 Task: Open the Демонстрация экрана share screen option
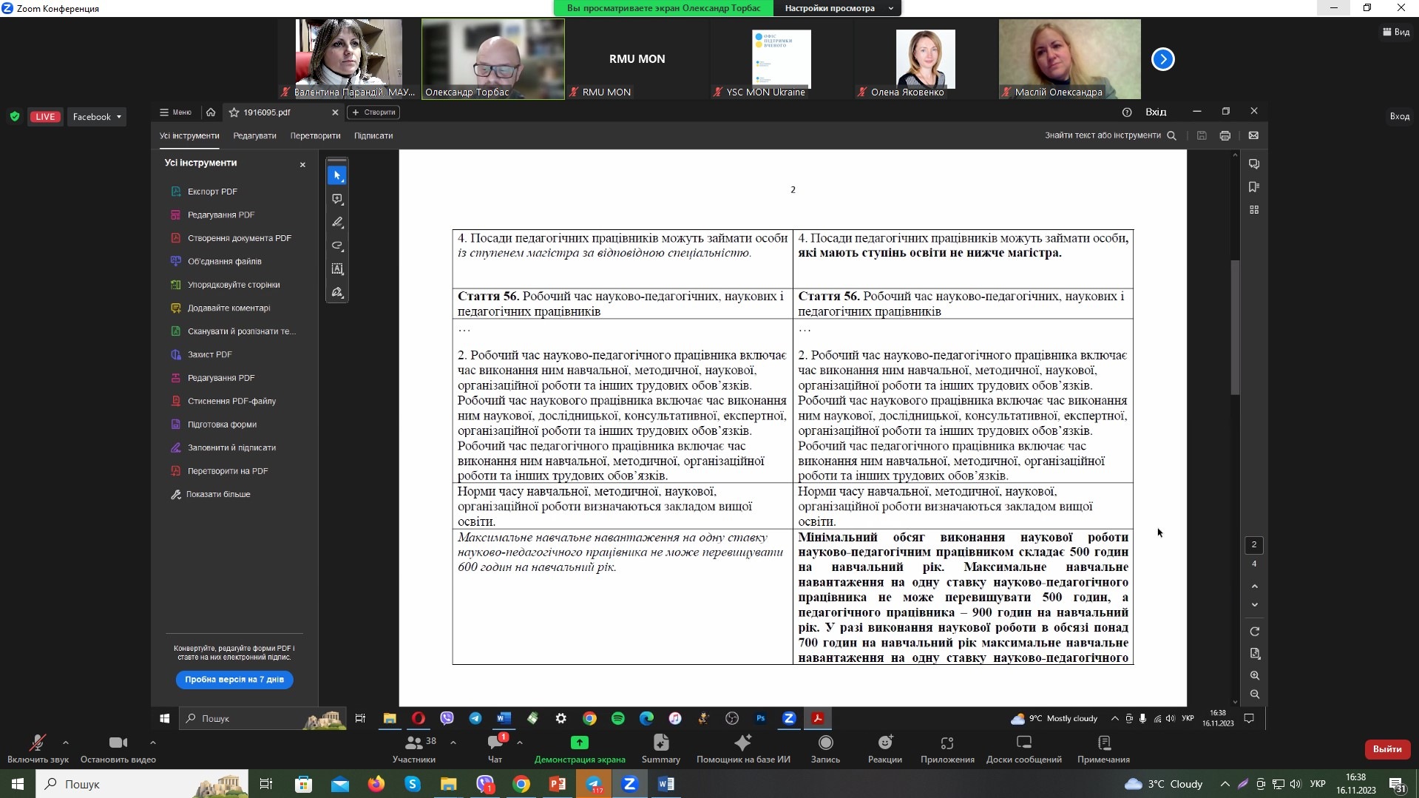click(580, 743)
